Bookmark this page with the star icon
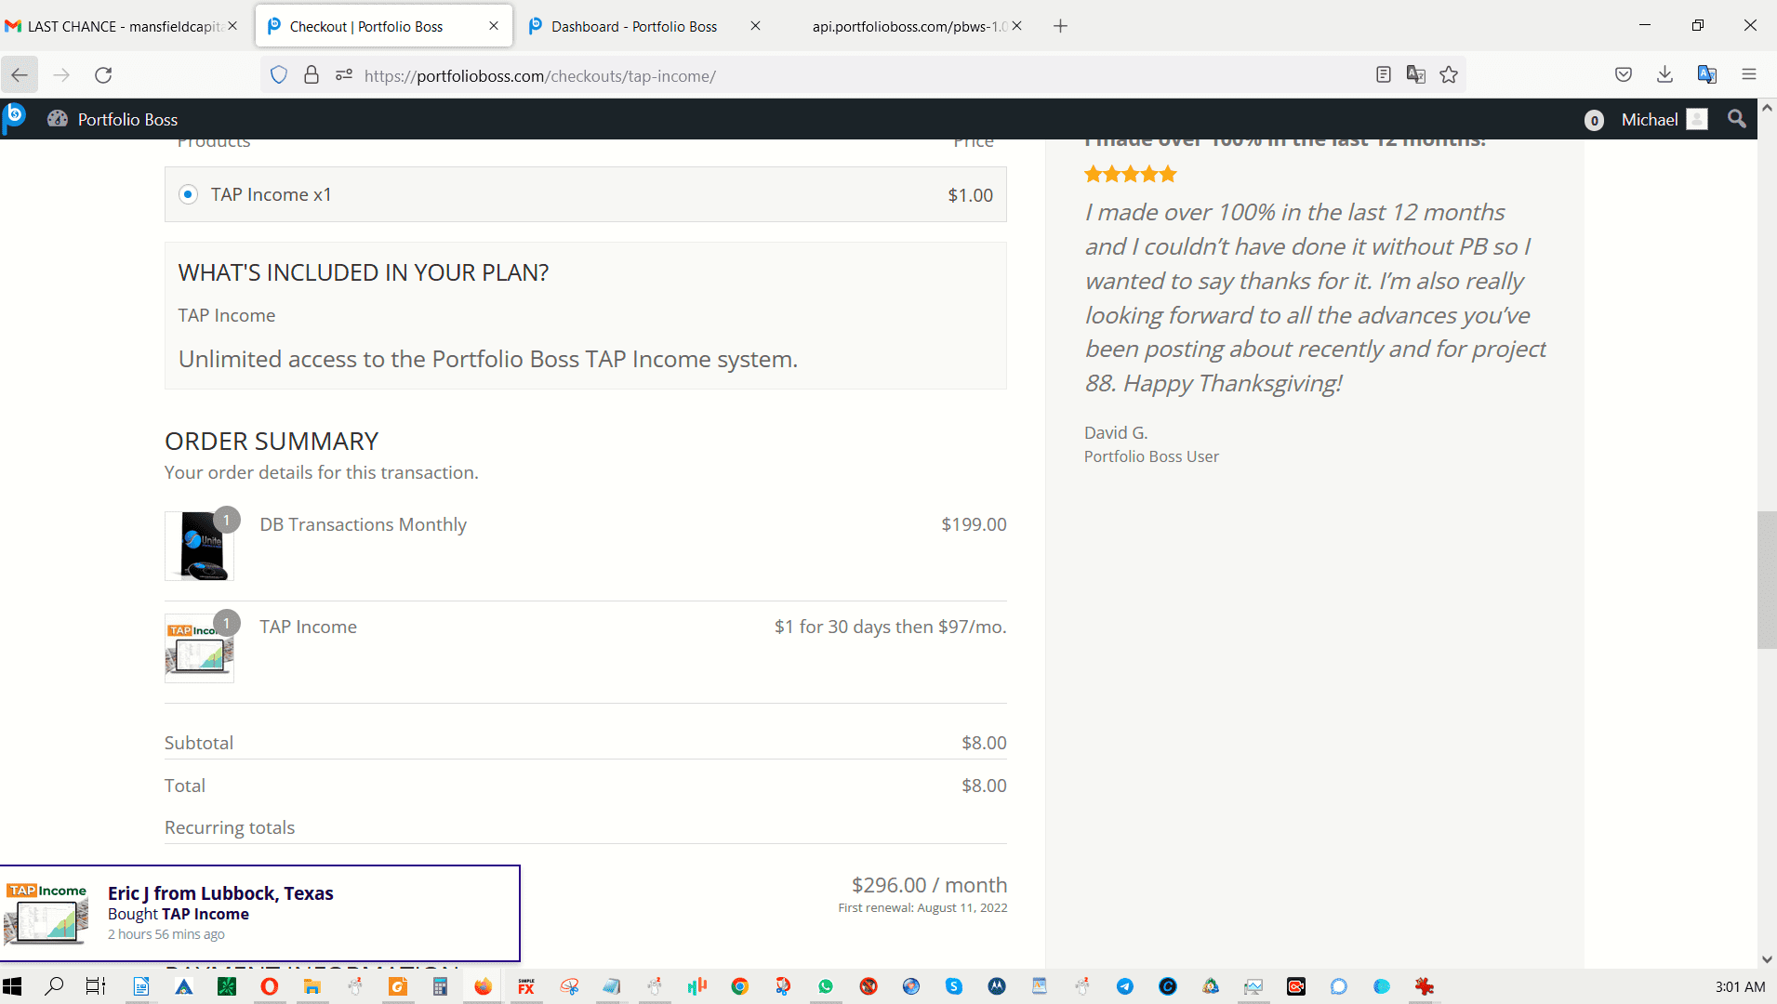This screenshot has width=1777, height=1004. 1449,75
